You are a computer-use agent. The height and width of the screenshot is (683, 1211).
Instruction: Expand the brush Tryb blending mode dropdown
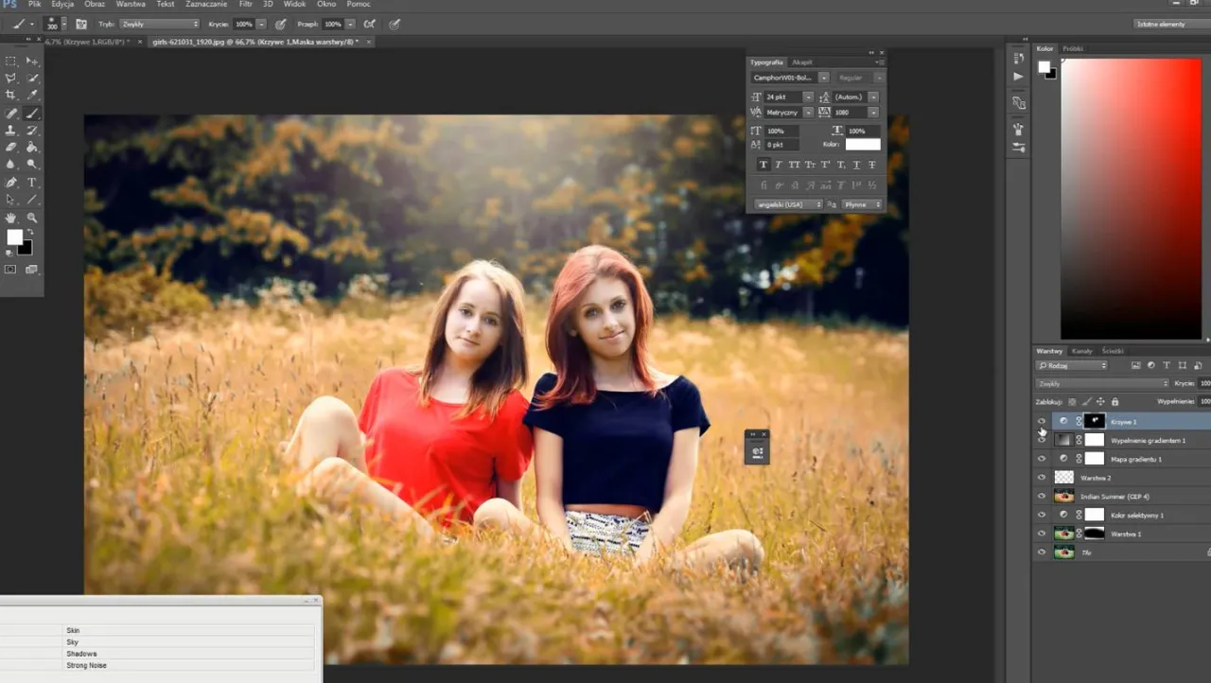[x=159, y=24]
